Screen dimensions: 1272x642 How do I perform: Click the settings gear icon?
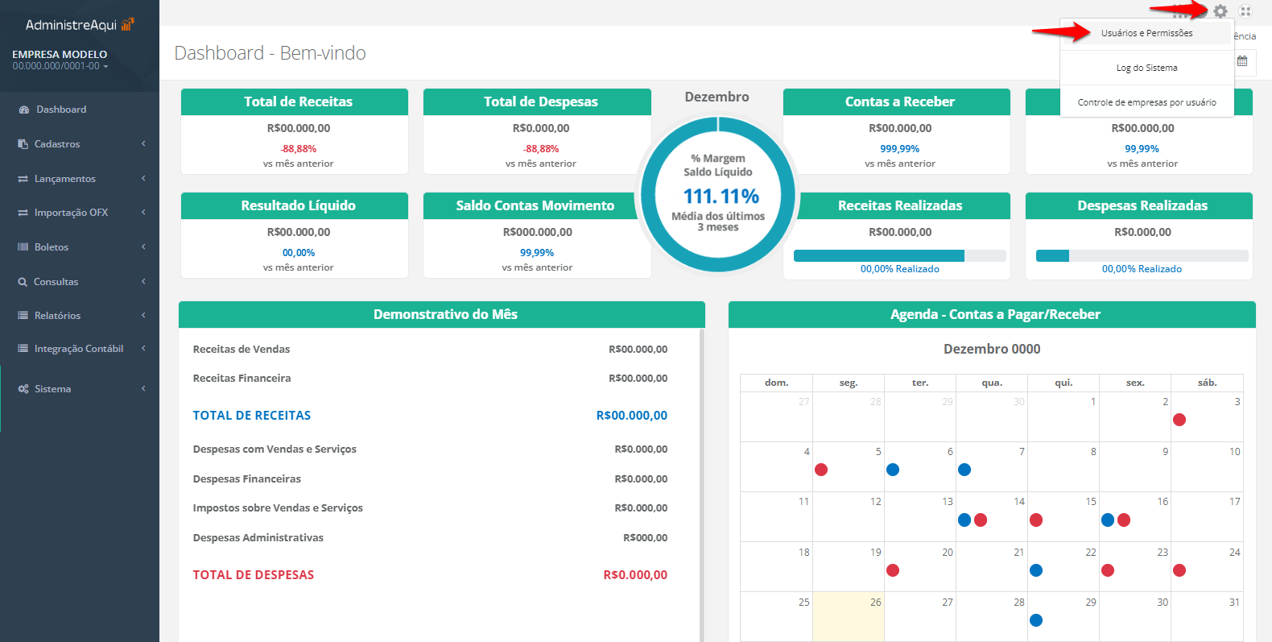click(x=1220, y=11)
